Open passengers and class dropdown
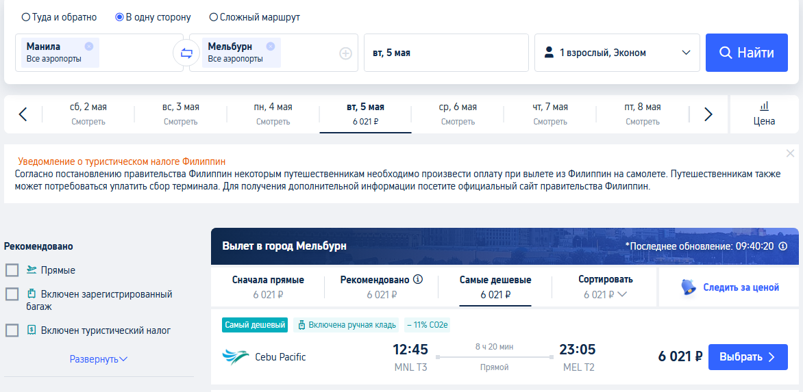The width and height of the screenshot is (803, 392). (x=617, y=53)
